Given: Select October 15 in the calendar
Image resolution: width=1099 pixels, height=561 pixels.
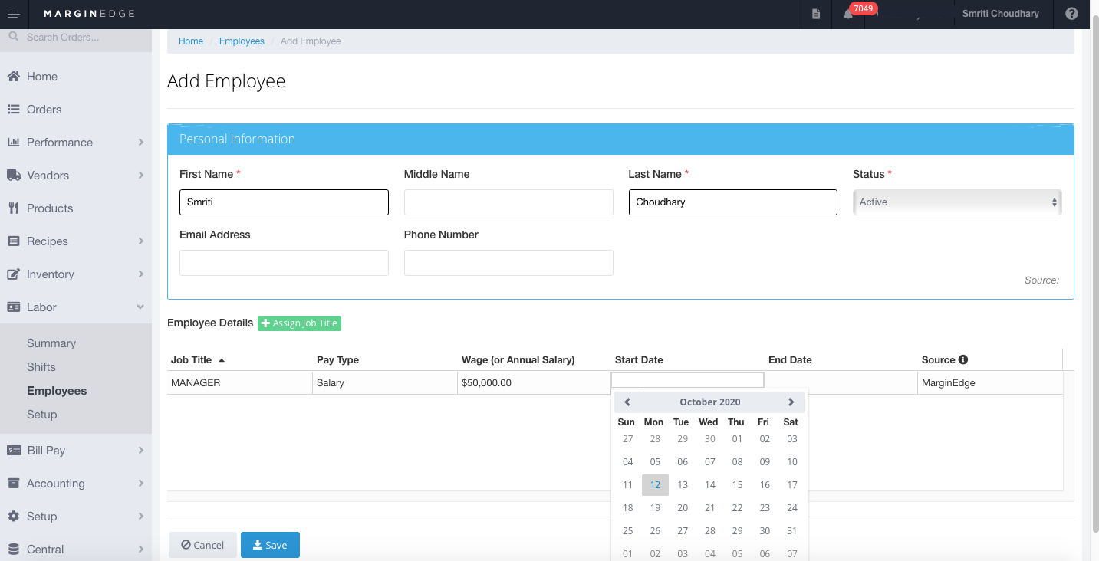Looking at the screenshot, I should coord(737,485).
